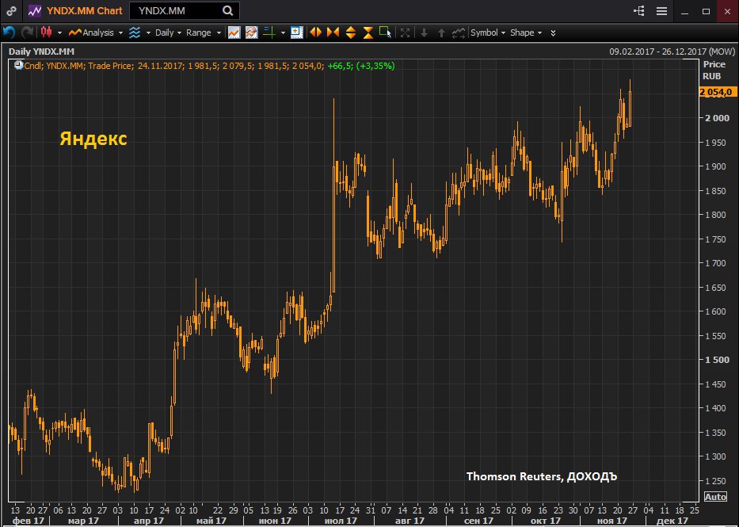Click the blue wave lines icon

point(135,32)
